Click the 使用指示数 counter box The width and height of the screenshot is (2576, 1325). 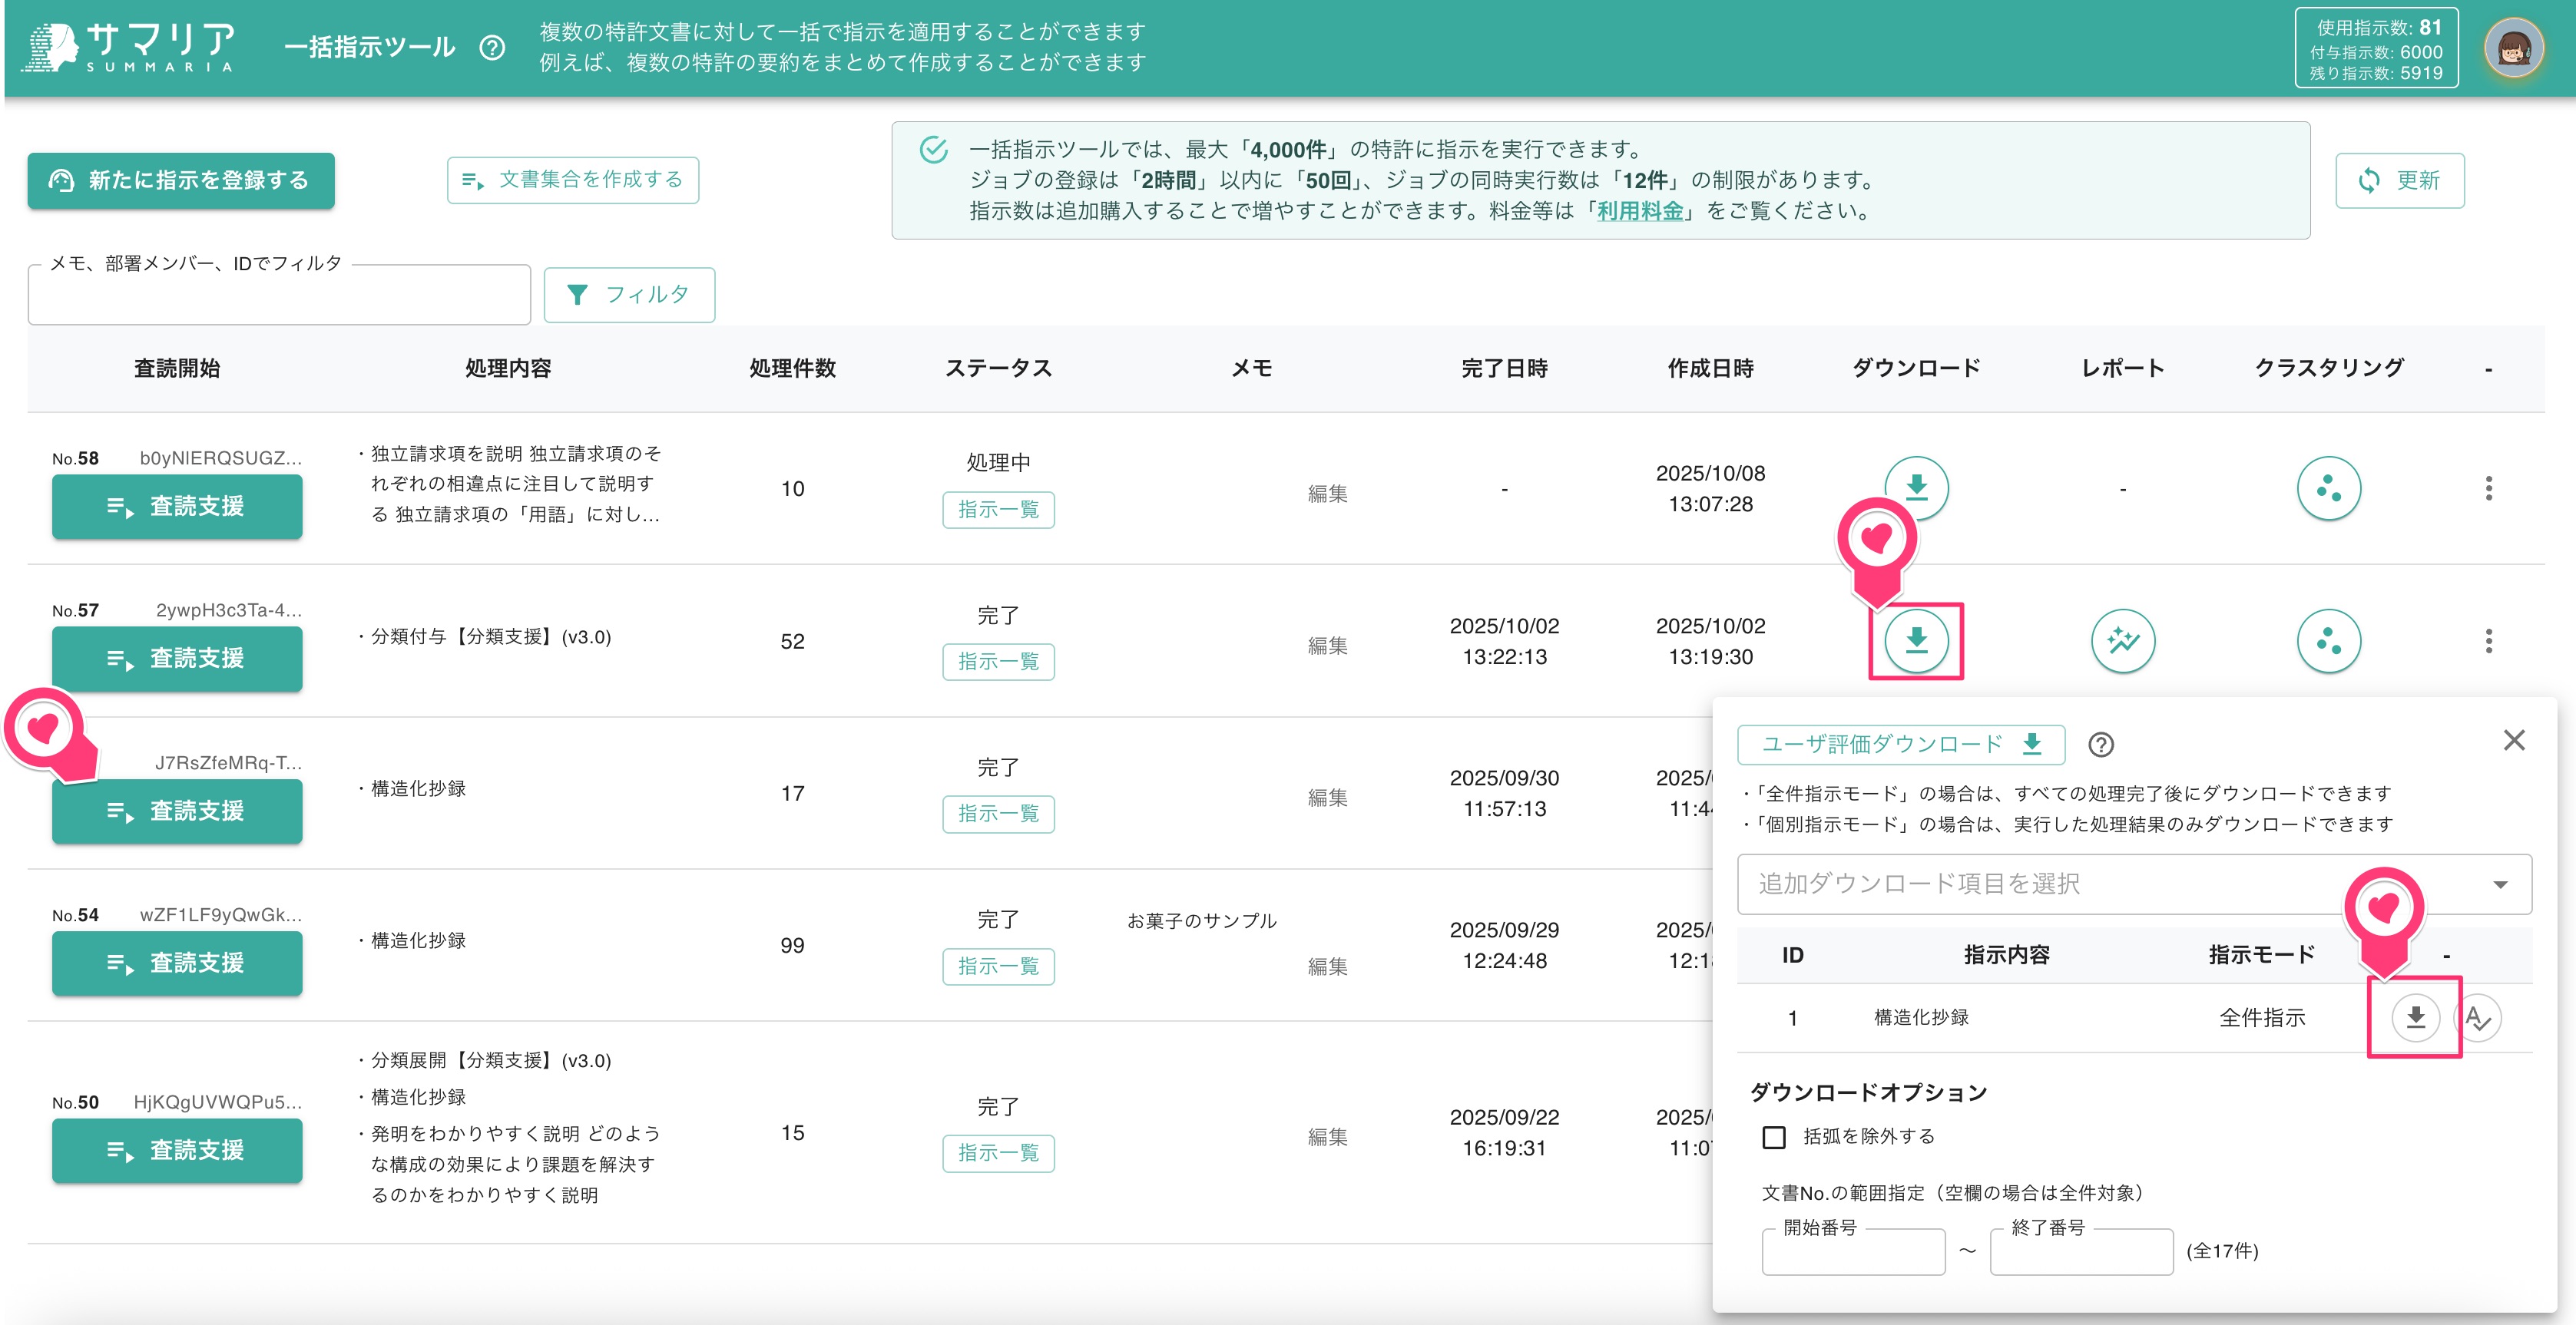[2376, 48]
